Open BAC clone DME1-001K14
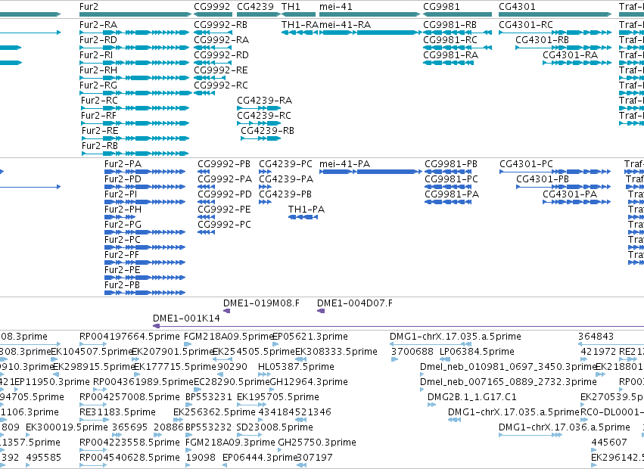 point(186,318)
